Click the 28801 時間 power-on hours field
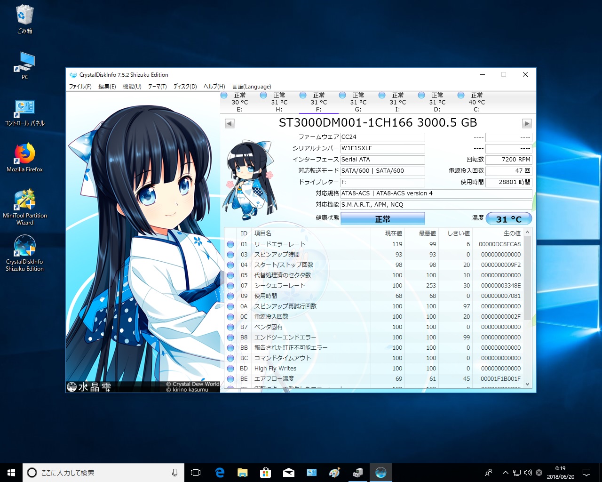Screen dimensions: 602x482 coord(509,182)
